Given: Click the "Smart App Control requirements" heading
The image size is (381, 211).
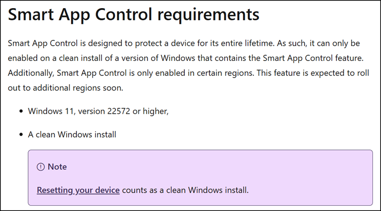Looking at the screenshot, I should click(x=134, y=15).
